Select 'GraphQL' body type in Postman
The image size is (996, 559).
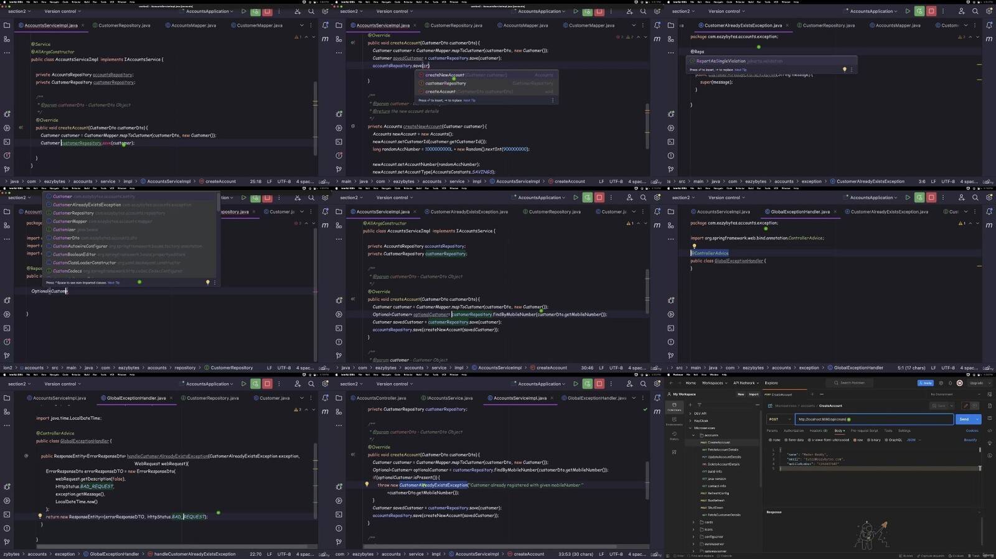click(x=894, y=440)
